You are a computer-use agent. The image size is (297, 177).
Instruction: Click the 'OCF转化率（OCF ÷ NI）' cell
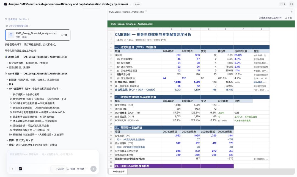coord(138,113)
